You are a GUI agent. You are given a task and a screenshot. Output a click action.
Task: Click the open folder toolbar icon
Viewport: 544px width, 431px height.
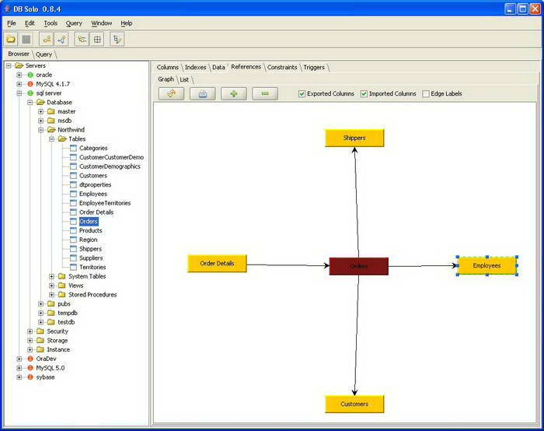tap(11, 39)
